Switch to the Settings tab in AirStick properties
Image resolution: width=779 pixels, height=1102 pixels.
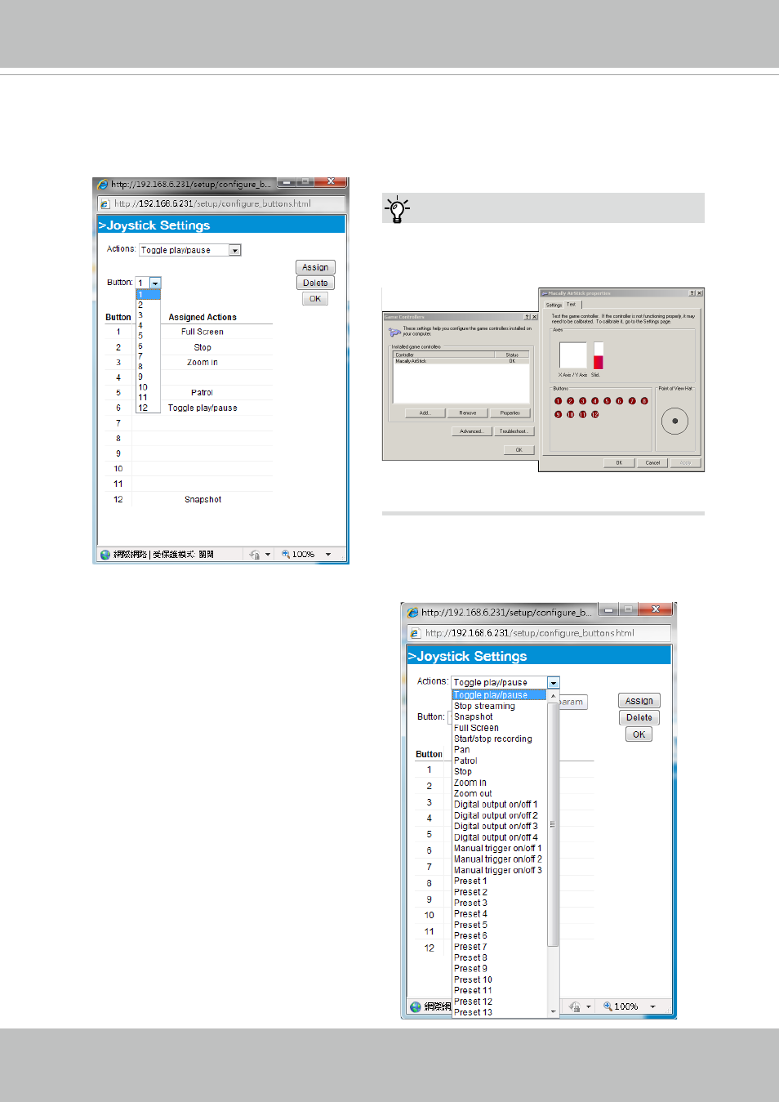(x=554, y=305)
